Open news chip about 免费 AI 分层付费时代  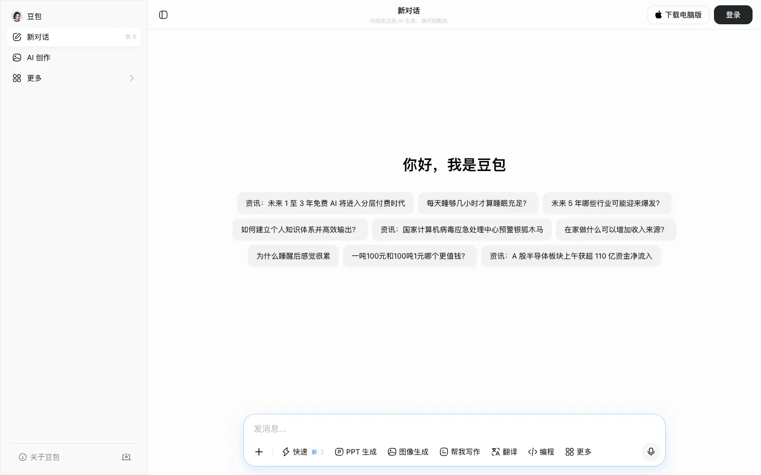[x=326, y=203]
